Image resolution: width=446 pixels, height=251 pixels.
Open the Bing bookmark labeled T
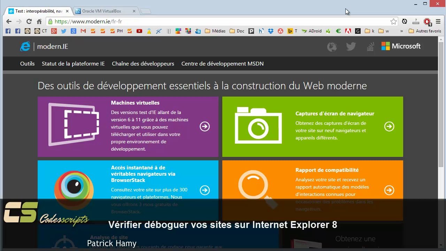coord(292,31)
